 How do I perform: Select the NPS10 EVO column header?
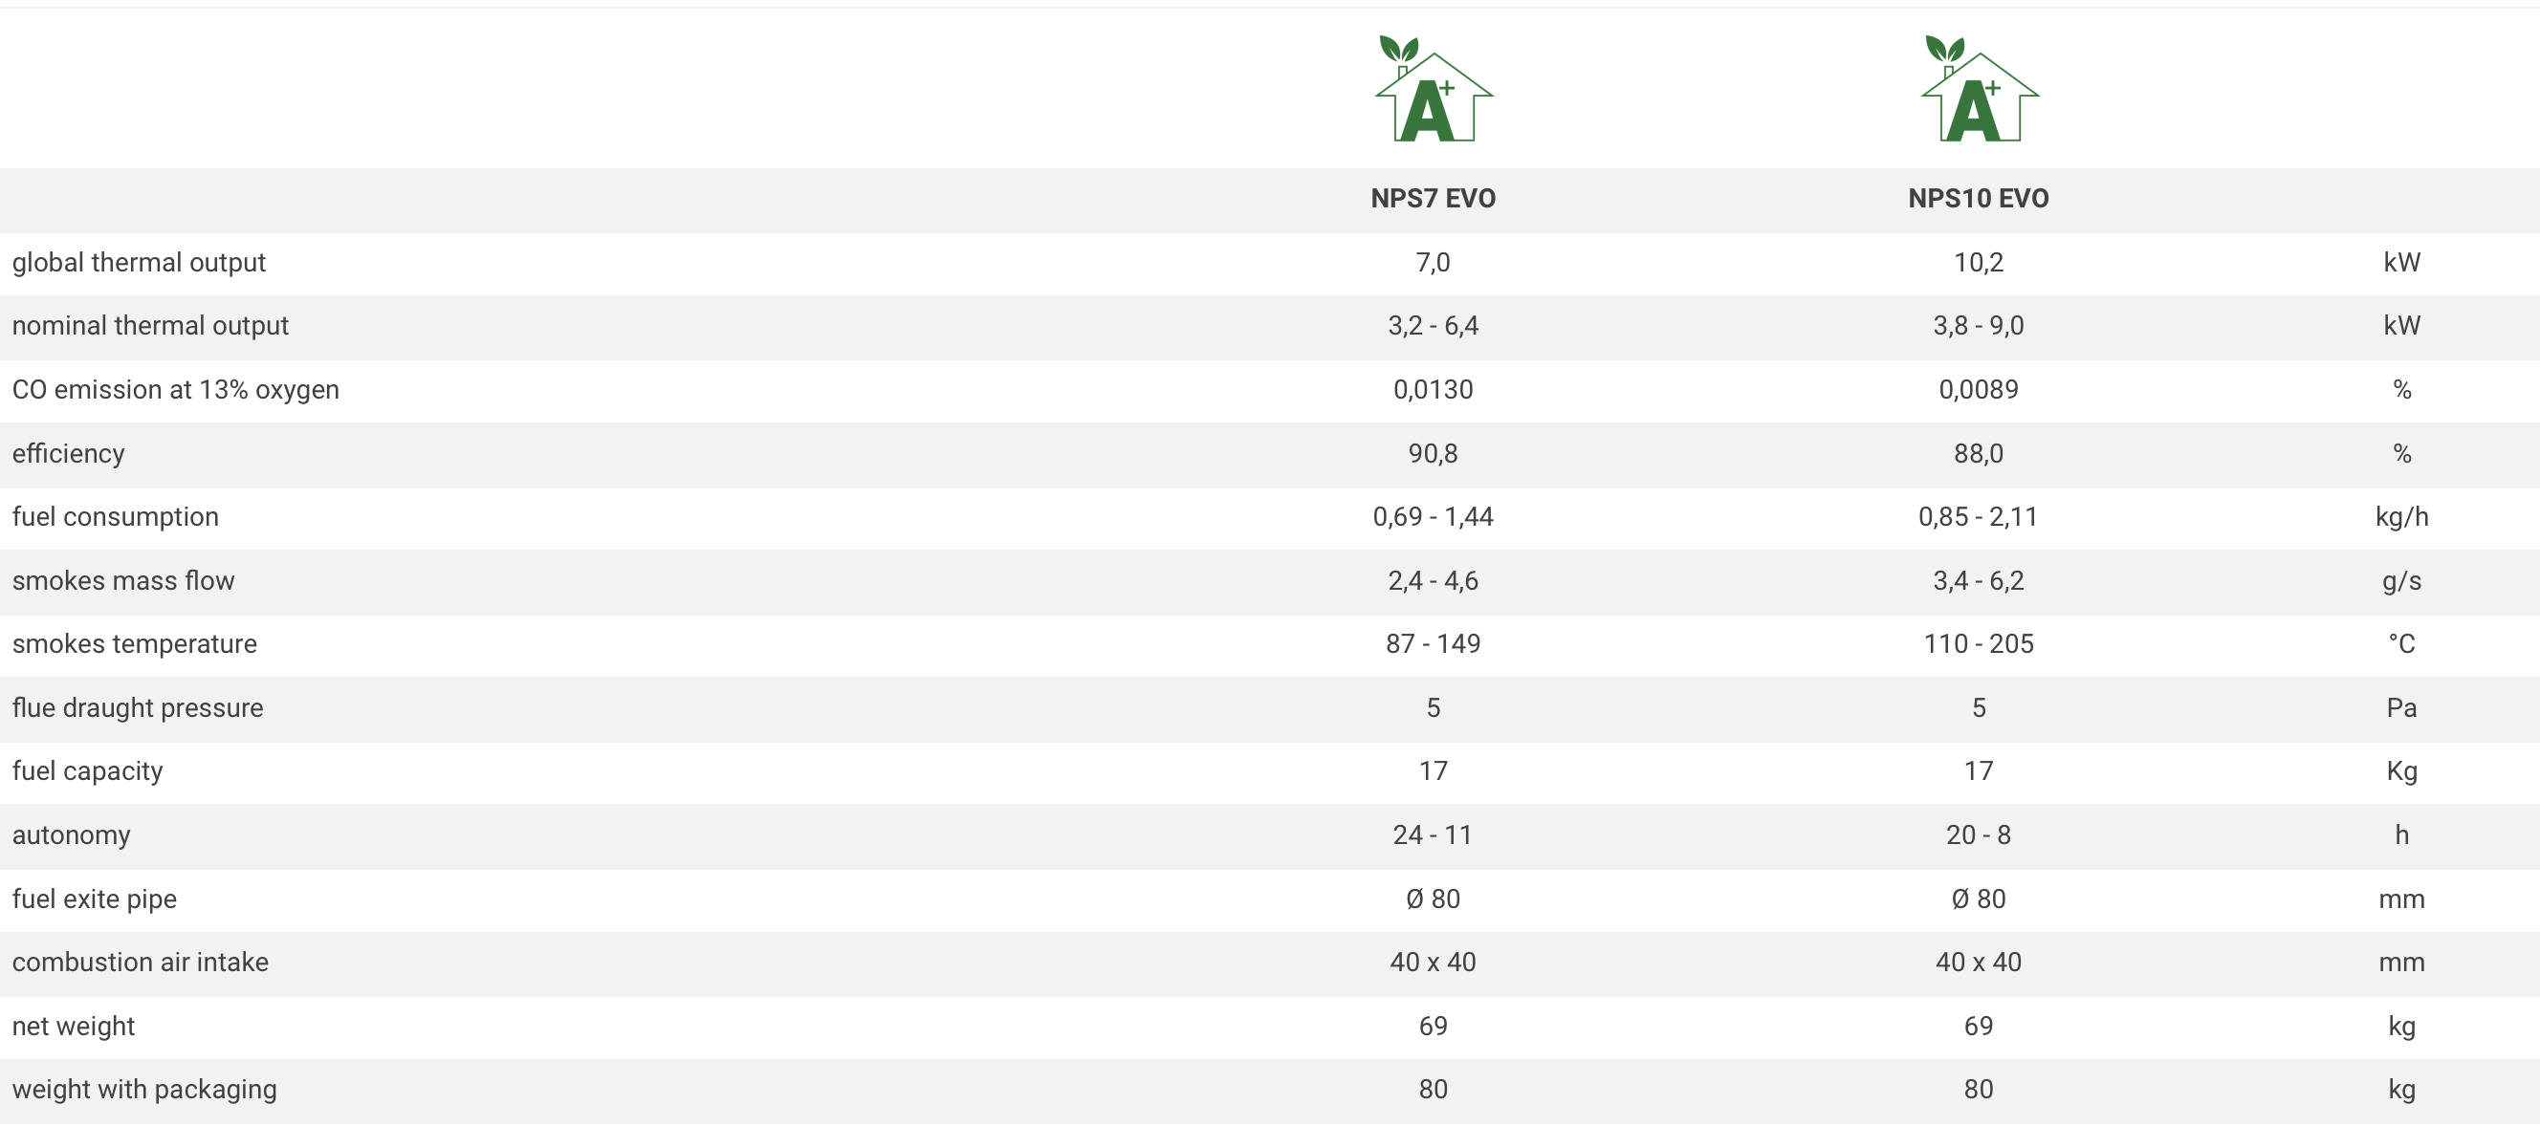click(x=1978, y=199)
